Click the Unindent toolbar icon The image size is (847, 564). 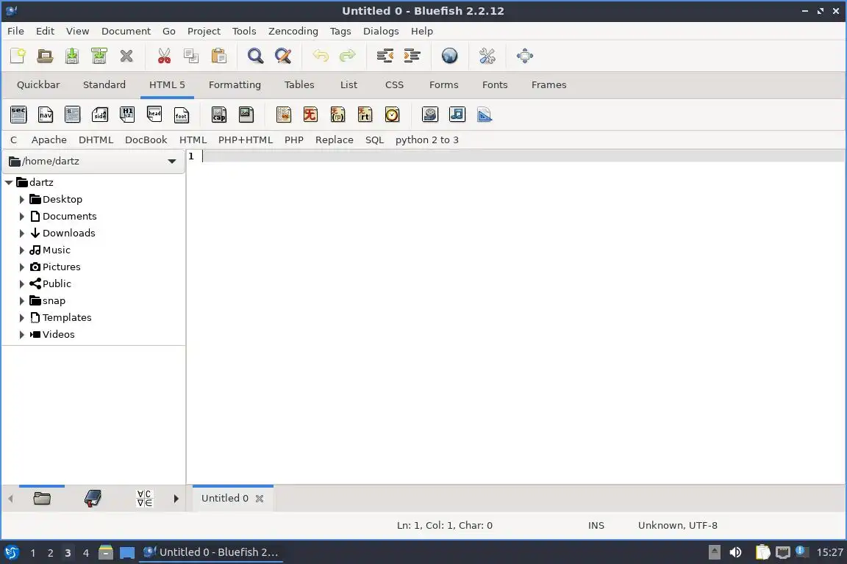pyautogui.click(x=385, y=56)
